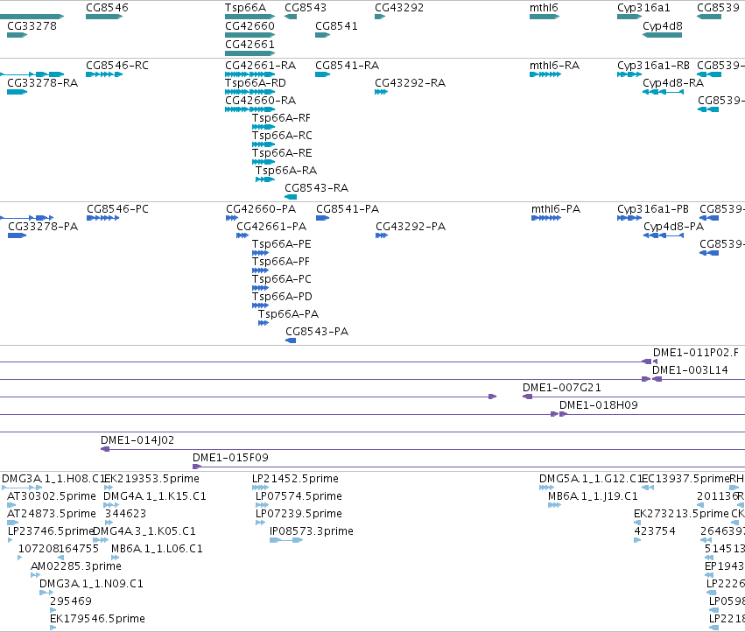Screen dimensions: 745x632
Task: Open the DMG5A.1_1.G12.C1 EST label
Action: pyautogui.click(x=591, y=479)
